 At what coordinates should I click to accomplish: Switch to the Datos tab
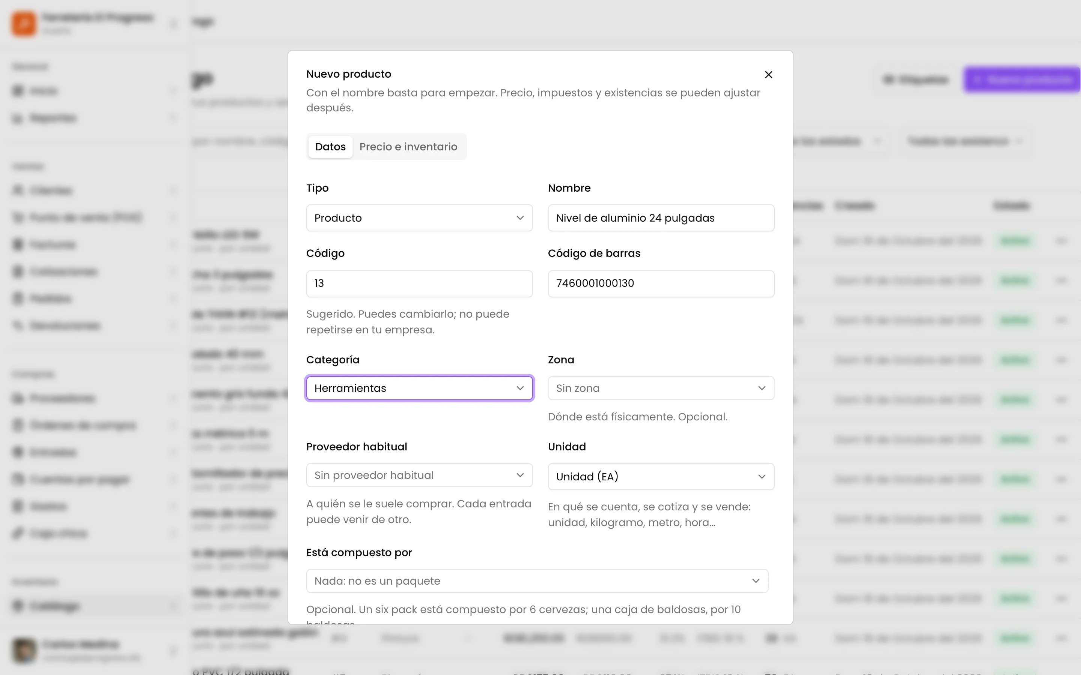330,147
